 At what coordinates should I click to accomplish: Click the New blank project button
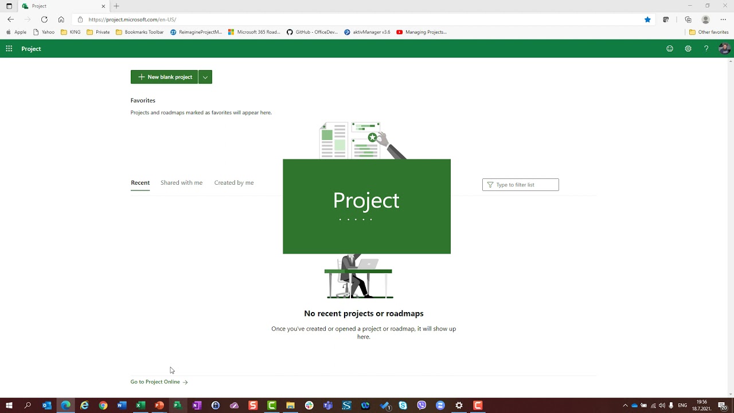(165, 77)
